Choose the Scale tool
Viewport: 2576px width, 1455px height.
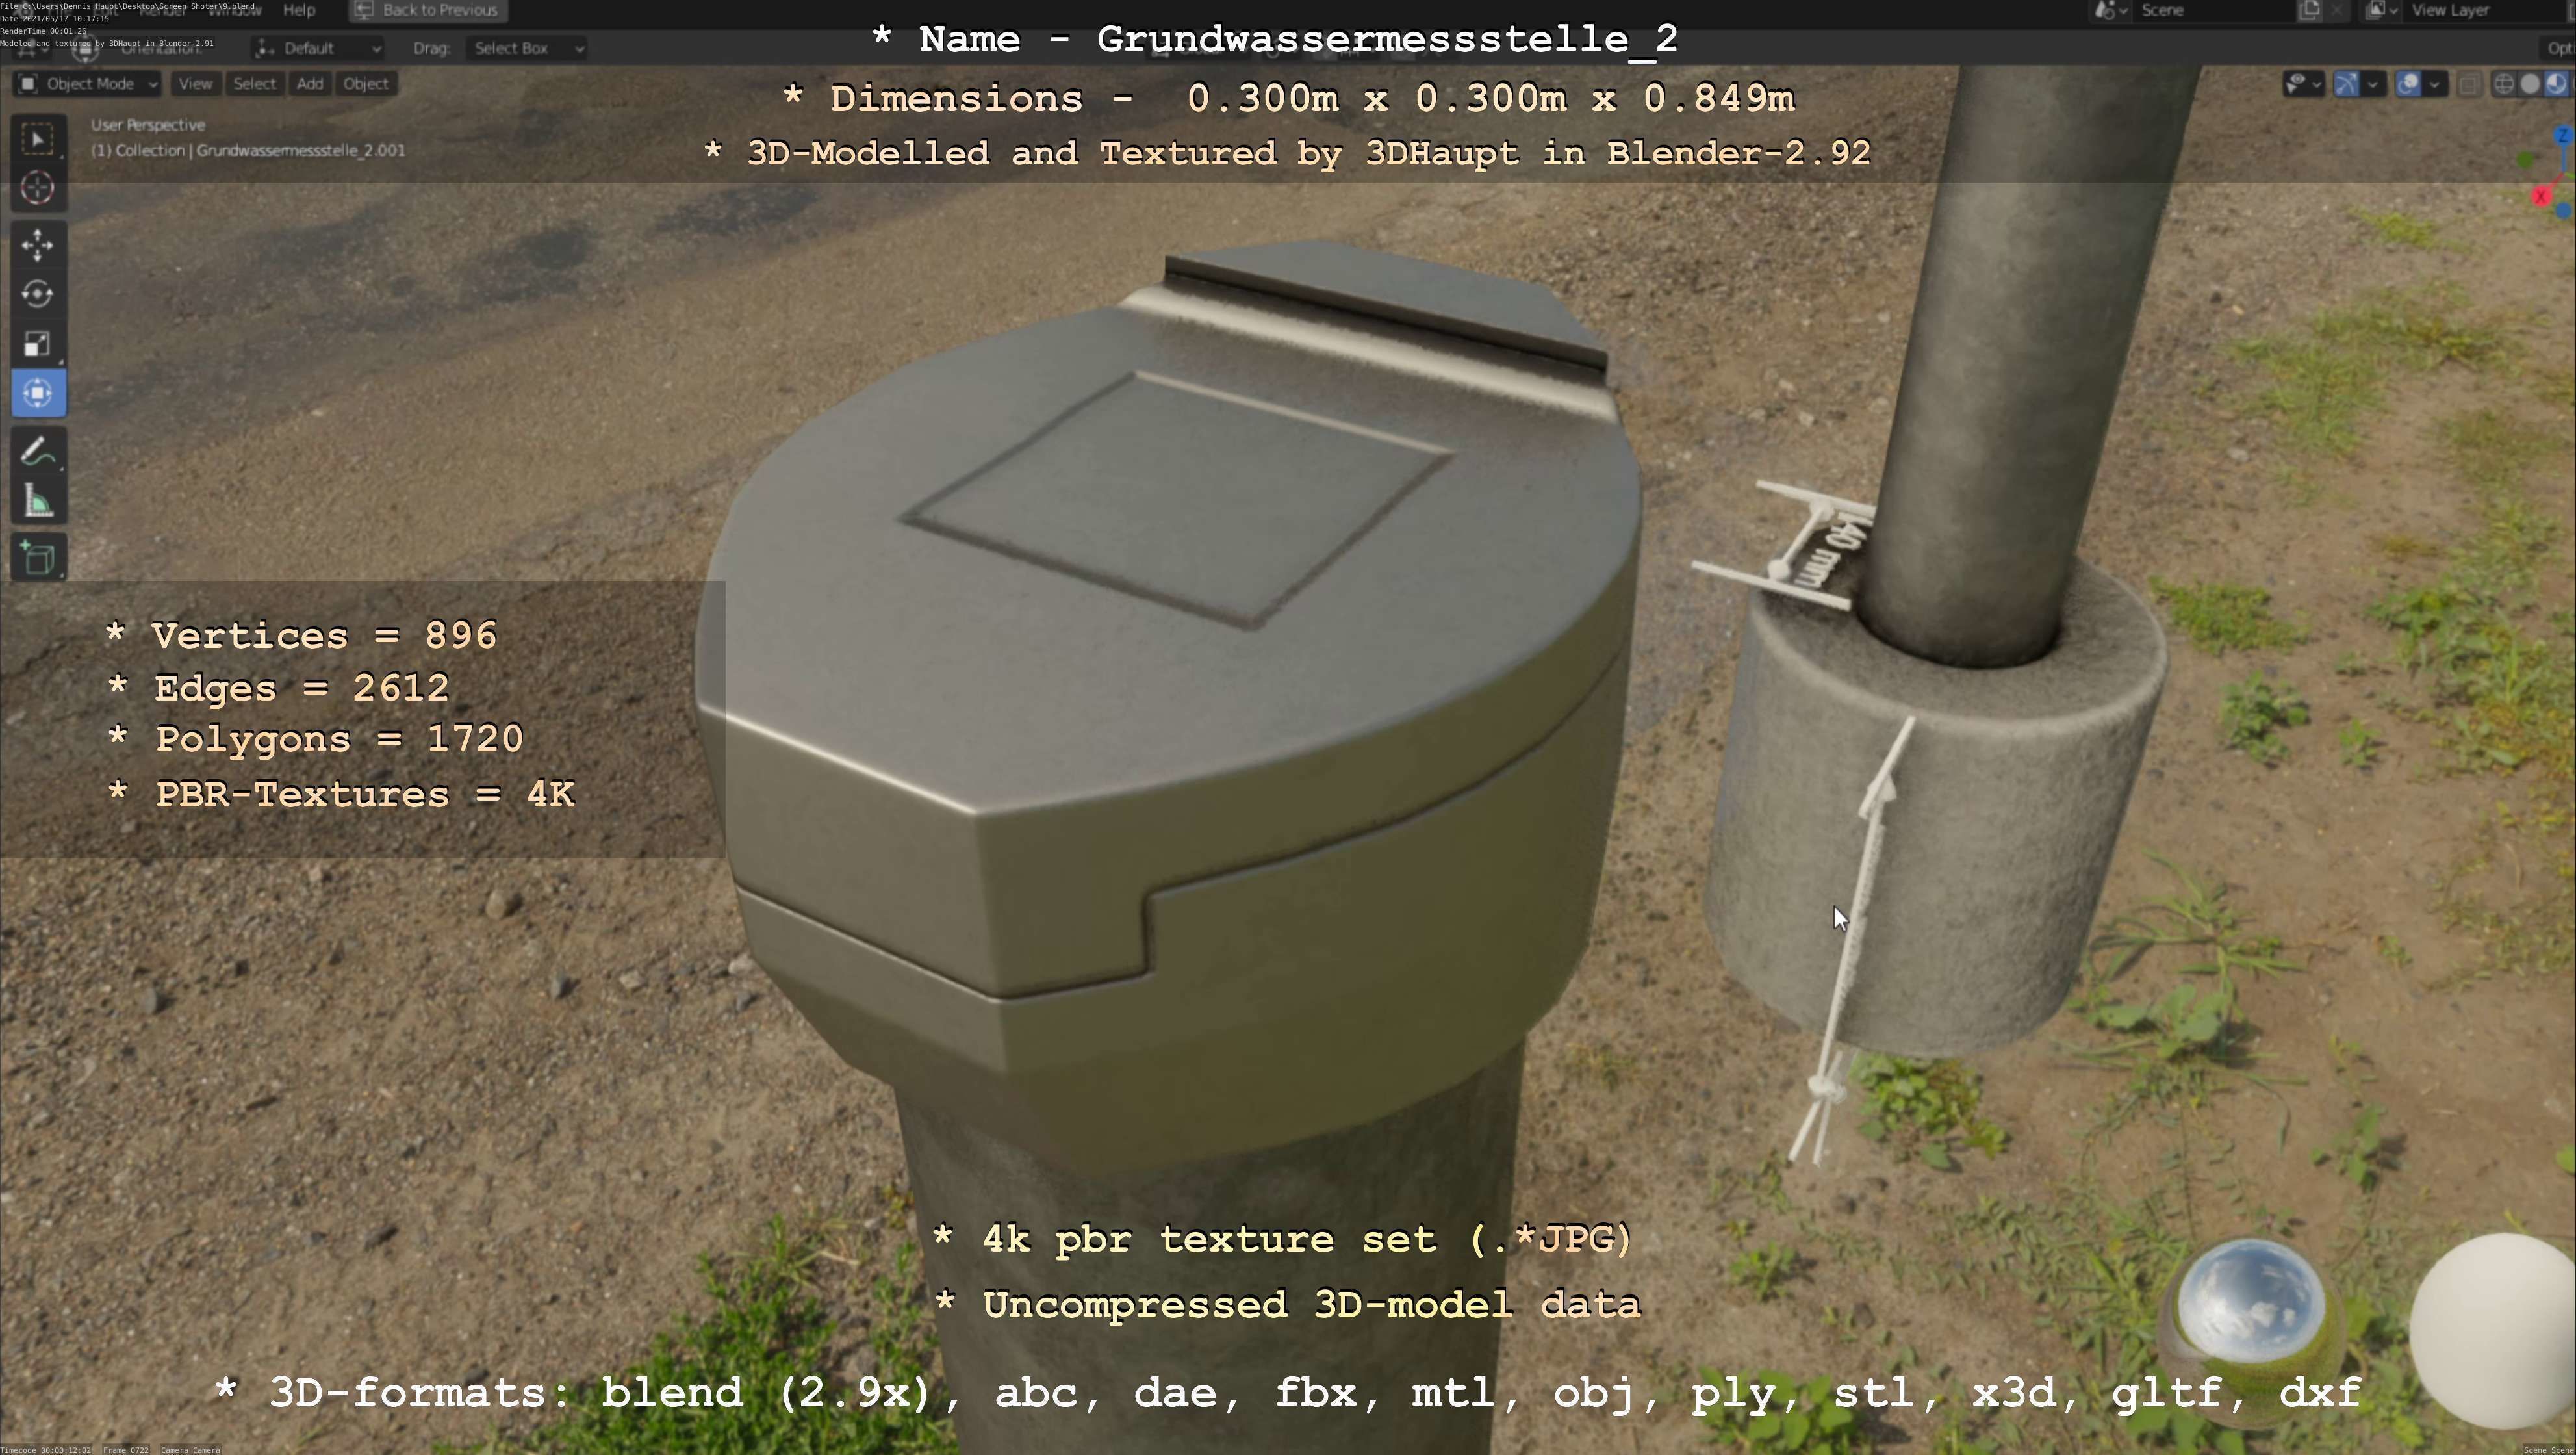[38, 344]
